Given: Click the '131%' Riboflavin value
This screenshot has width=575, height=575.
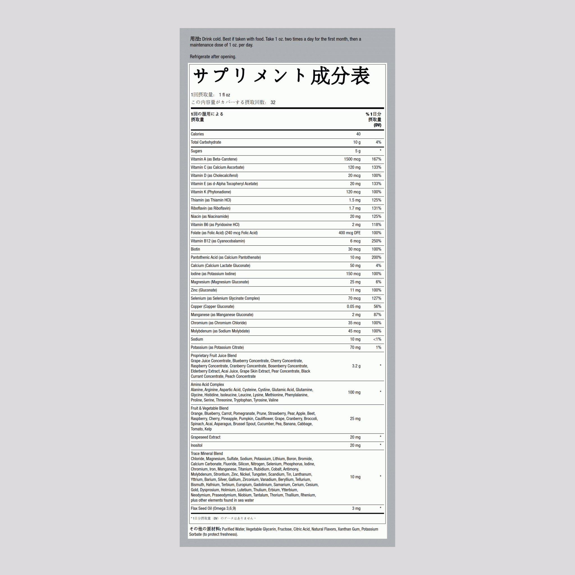Looking at the screenshot, I should point(377,208).
